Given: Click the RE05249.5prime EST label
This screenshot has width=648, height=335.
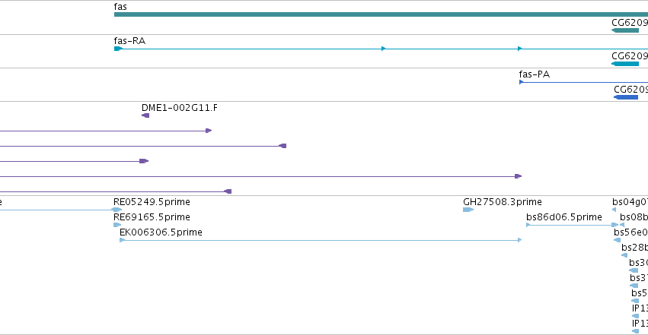Looking at the screenshot, I should [x=152, y=202].
